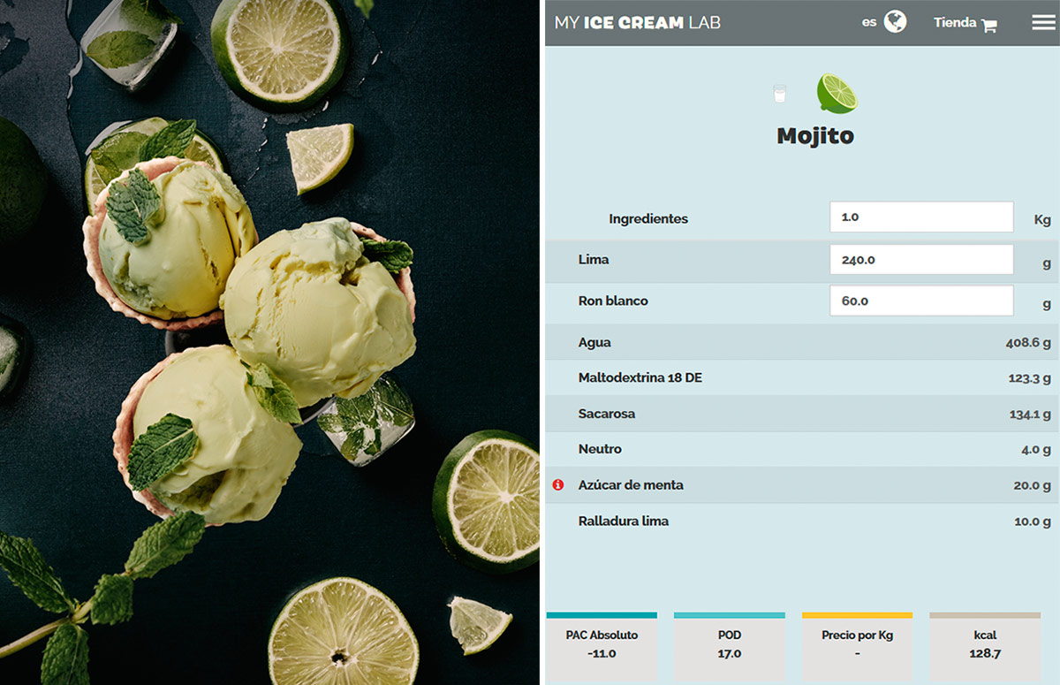Click the globe language icon

pyautogui.click(x=893, y=20)
